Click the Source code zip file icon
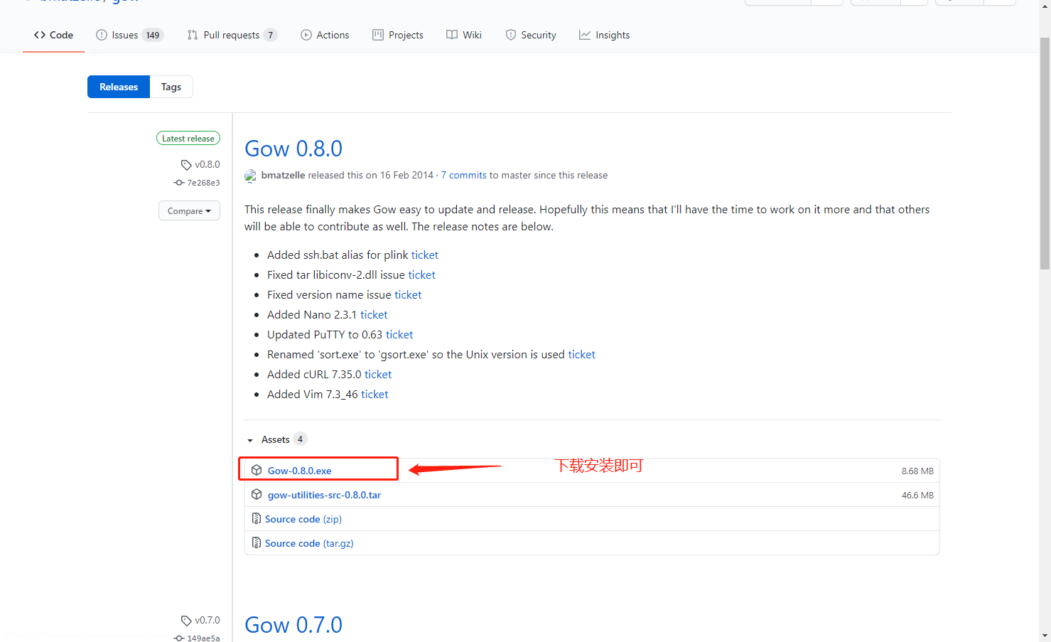 tap(257, 518)
